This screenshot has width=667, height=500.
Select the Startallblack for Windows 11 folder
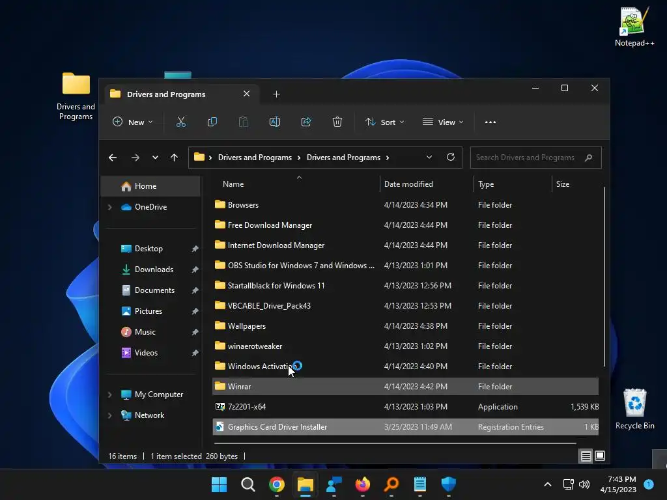coord(405,286)
